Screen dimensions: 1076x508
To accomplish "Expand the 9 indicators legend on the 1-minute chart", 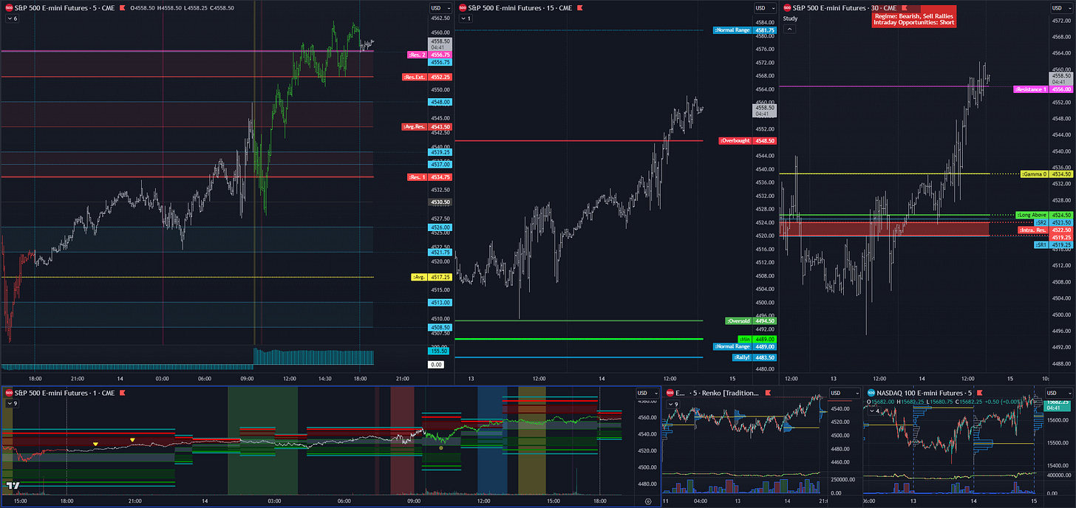I will [x=12, y=403].
